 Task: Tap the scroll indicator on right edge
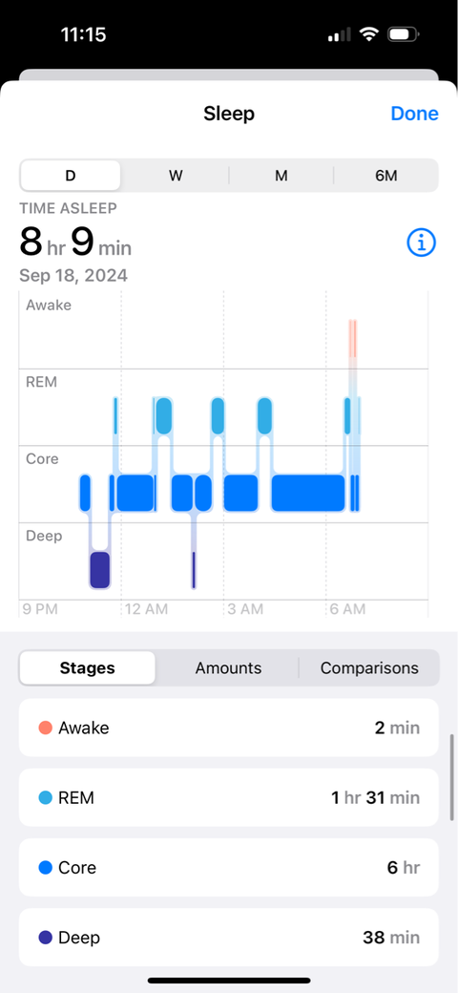click(451, 777)
